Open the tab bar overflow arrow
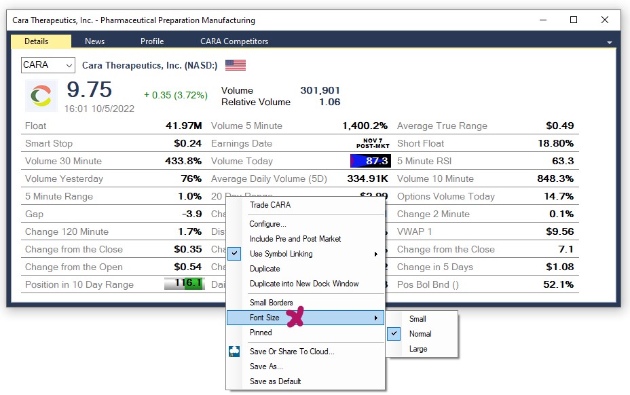Image resolution: width=630 pixels, height=395 pixels. click(x=610, y=42)
